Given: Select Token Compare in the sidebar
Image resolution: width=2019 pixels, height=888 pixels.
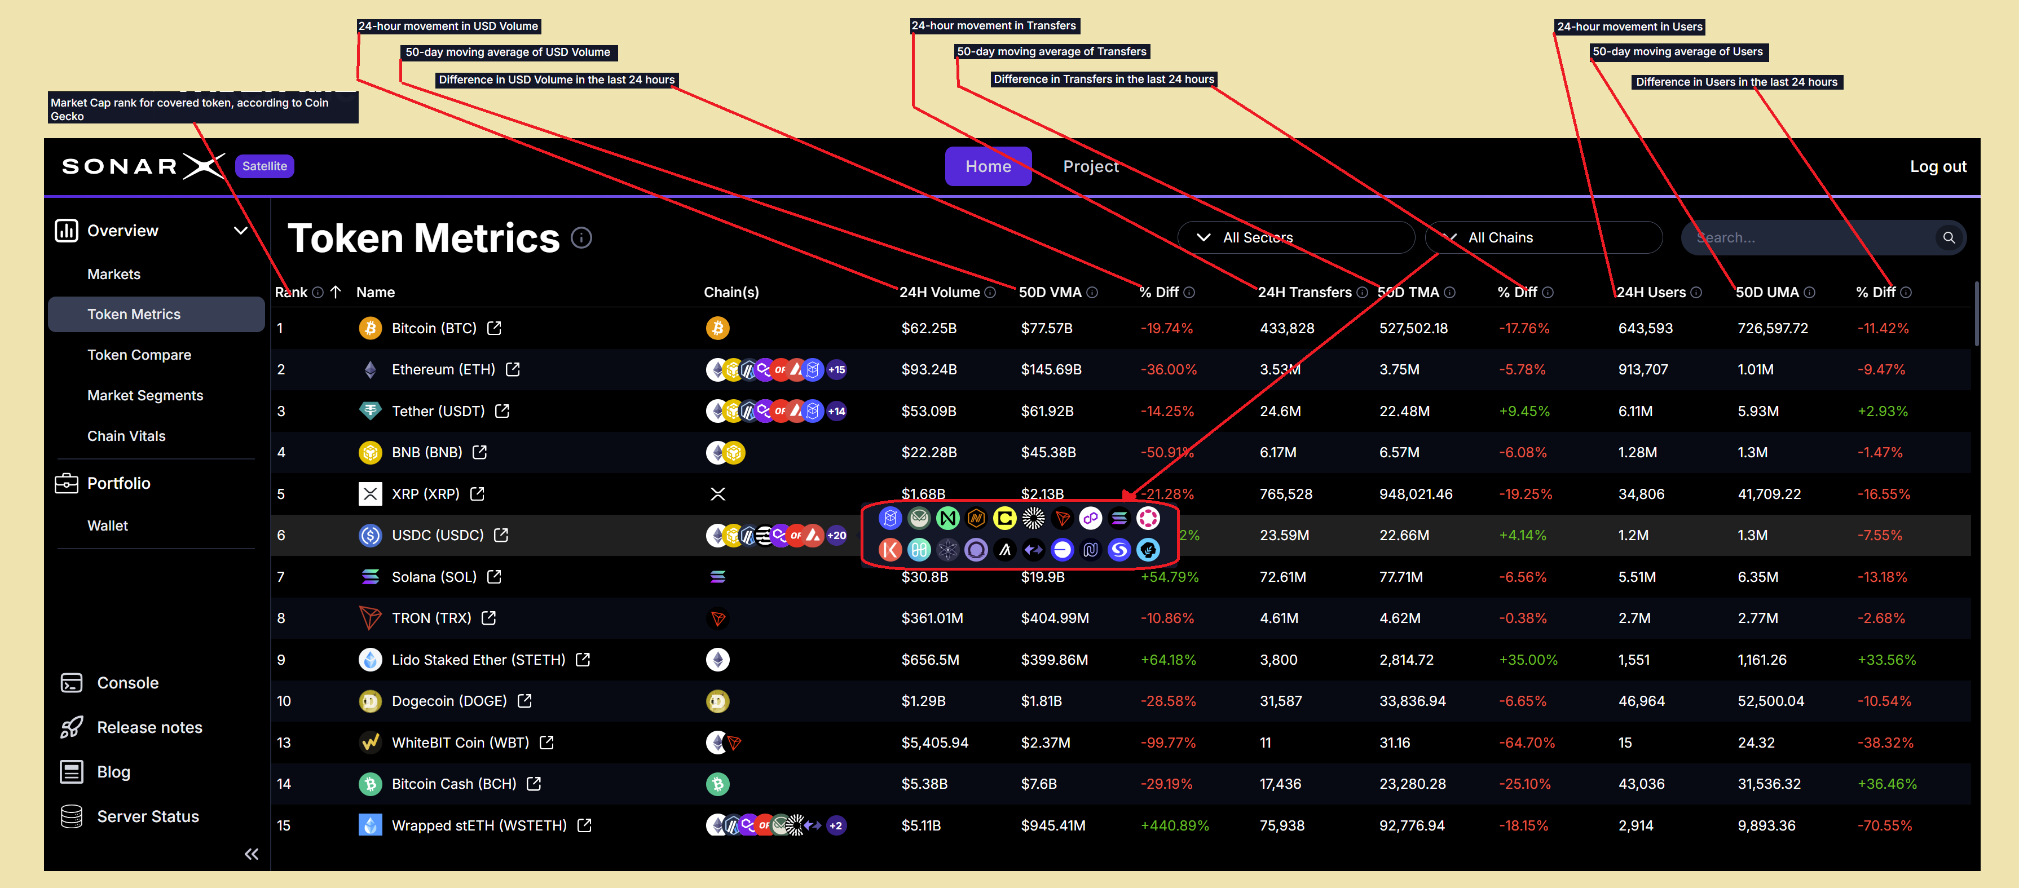Looking at the screenshot, I should pos(138,354).
